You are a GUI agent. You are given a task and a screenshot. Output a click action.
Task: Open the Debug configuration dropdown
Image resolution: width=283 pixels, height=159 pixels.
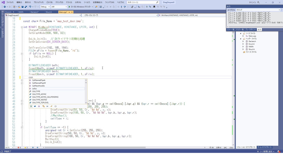click(x=45, y=7)
